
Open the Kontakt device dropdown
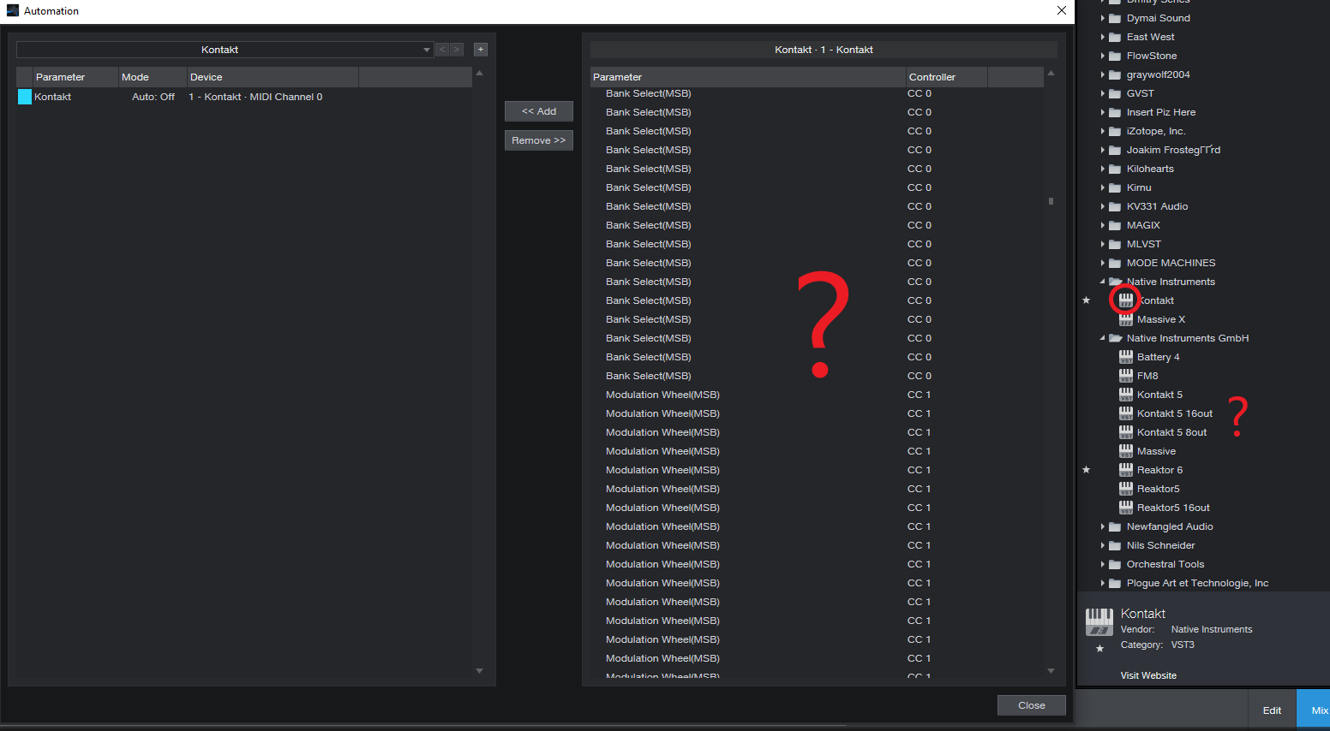[x=225, y=50]
